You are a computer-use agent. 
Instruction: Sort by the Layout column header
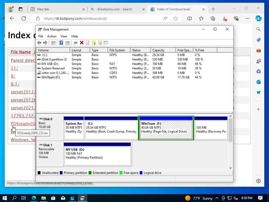click(x=80, y=50)
